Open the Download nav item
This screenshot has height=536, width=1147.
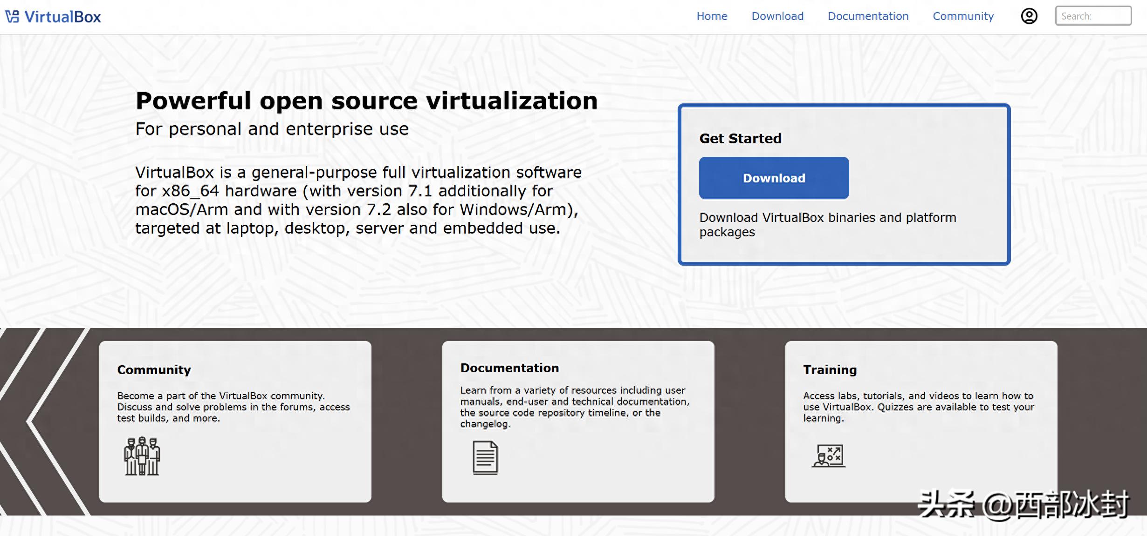pos(777,16)
